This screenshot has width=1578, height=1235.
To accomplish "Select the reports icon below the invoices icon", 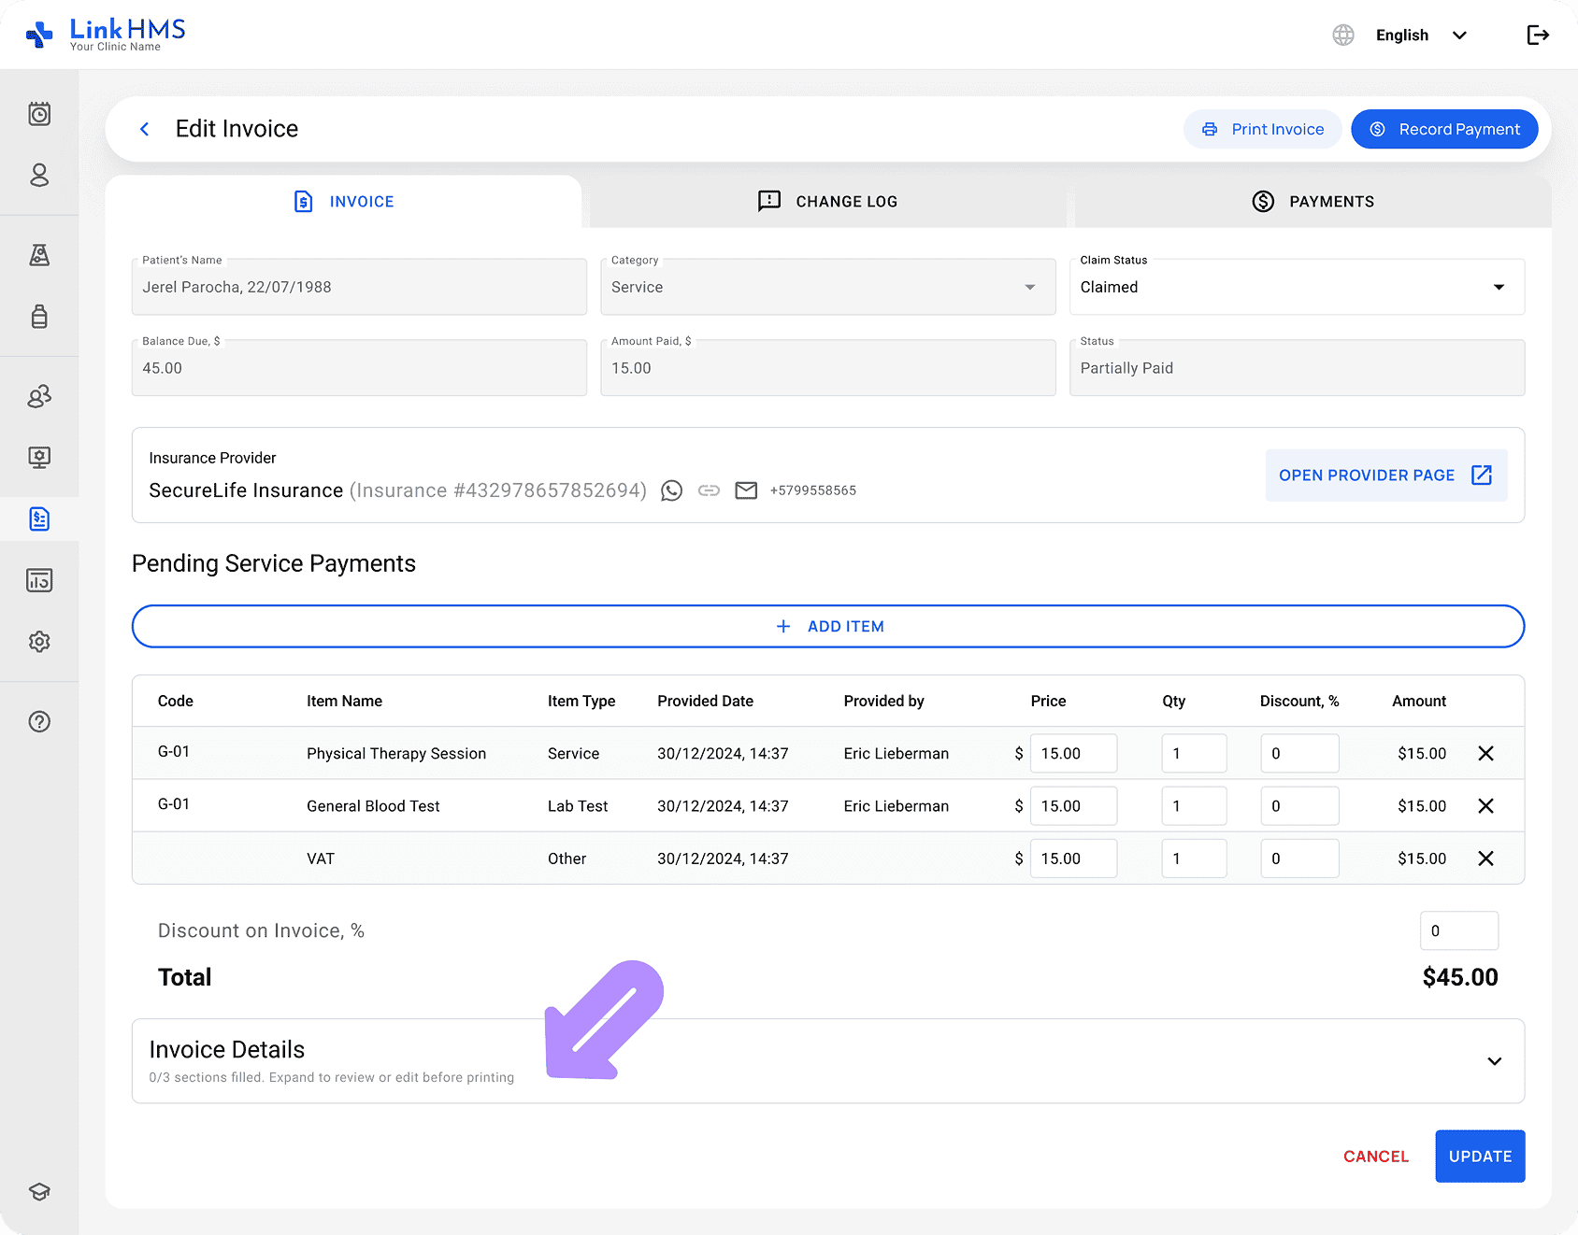I will (x=39, y=580).
